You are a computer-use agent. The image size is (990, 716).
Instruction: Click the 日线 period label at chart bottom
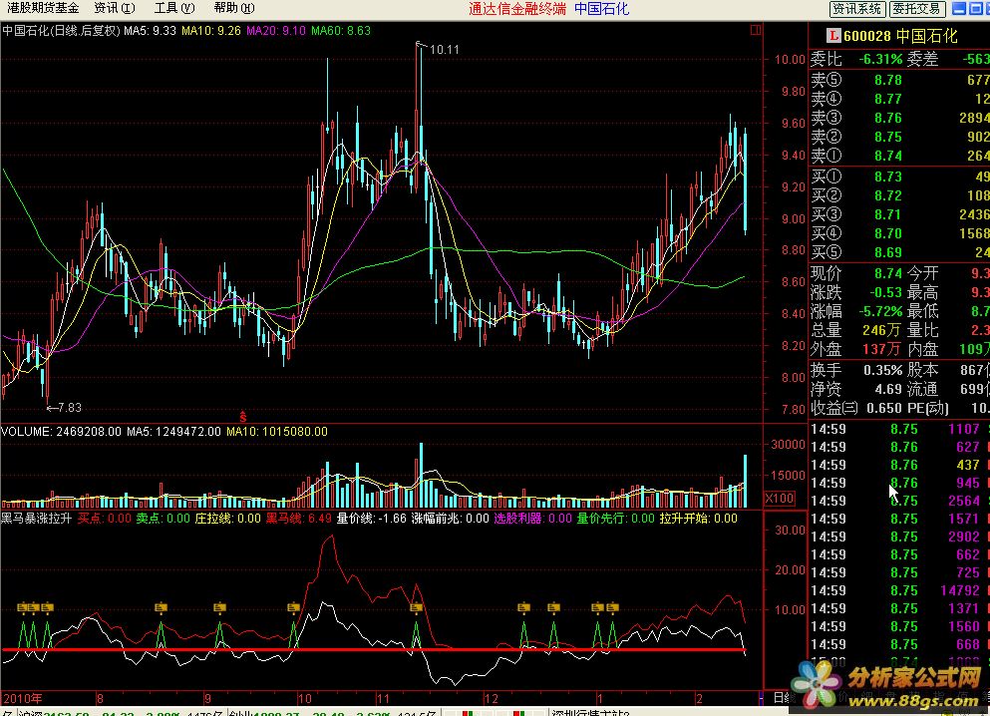point(781,698)
